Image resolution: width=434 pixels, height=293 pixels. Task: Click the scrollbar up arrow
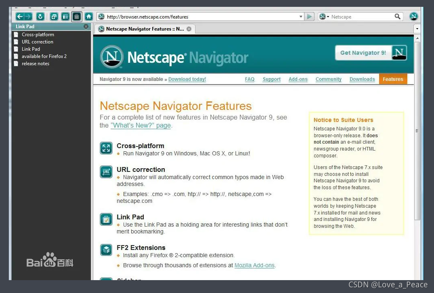tap(417, 38)
